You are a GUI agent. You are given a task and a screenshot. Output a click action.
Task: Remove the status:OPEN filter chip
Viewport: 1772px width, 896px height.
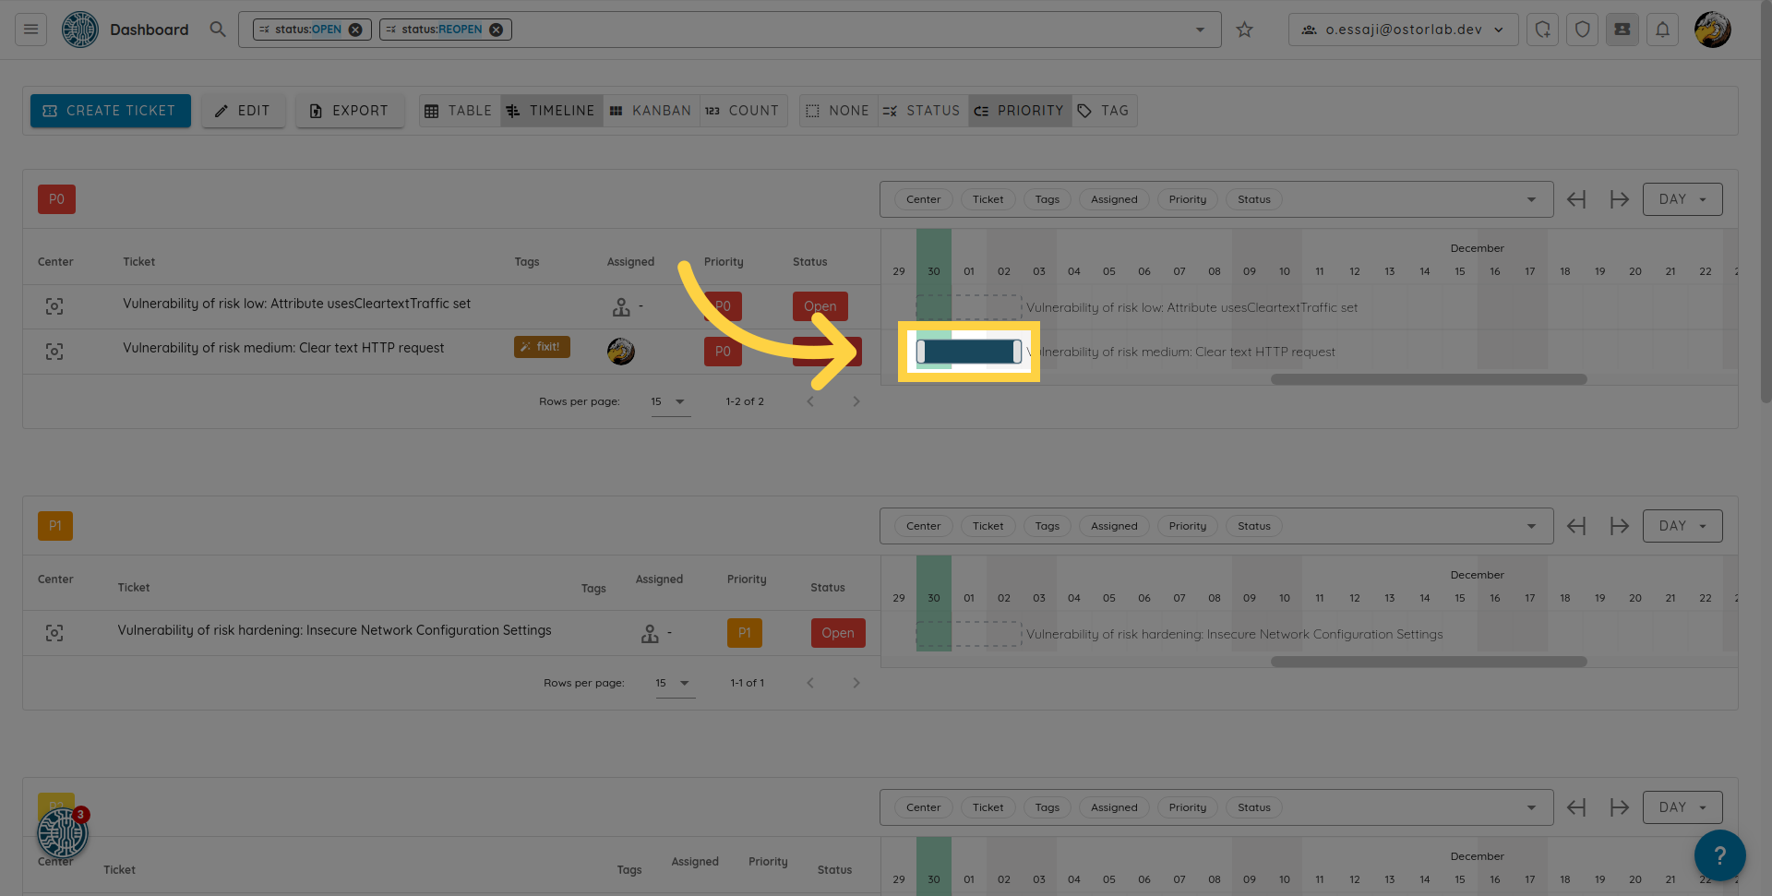(355, 30)
